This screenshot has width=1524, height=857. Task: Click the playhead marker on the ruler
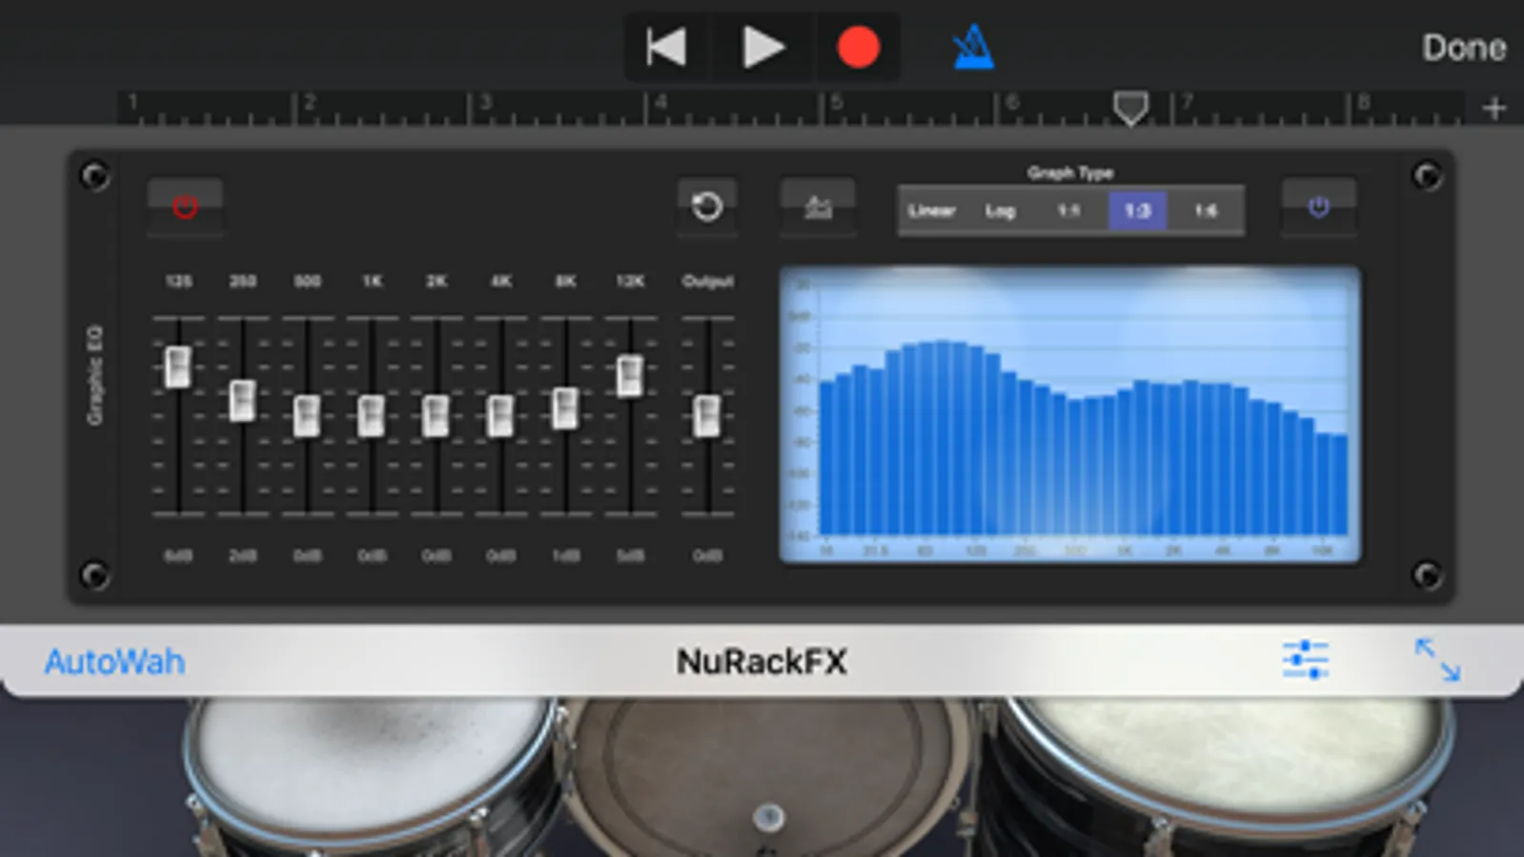pos(1130,109)
